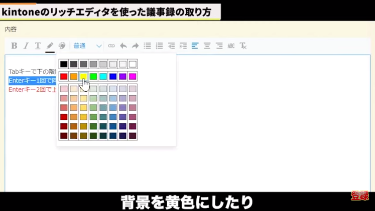Pick the bright blue swatch
The height and width of the screenshot is (211, 375).
pyautogui.click(x=113, y=76)
